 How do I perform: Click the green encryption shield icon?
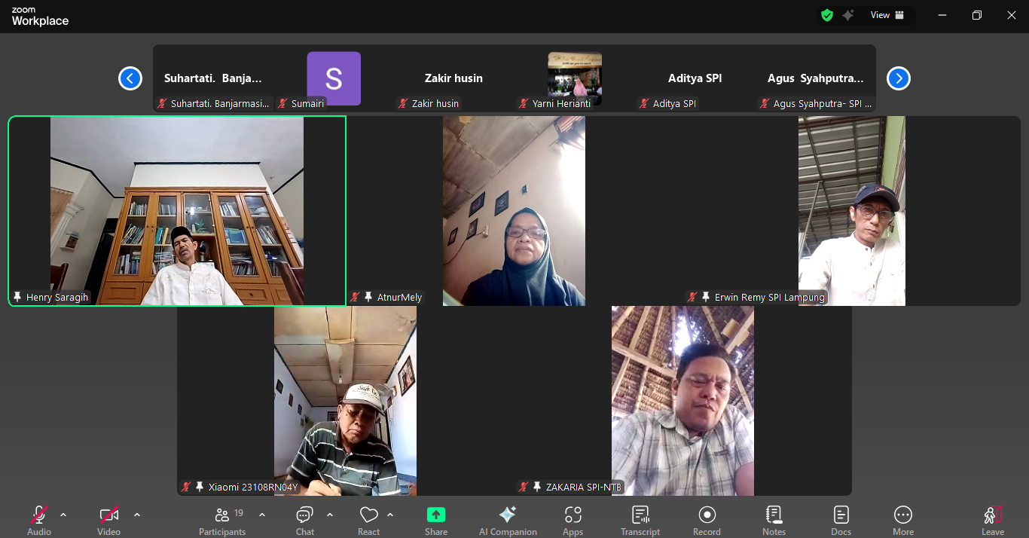827,15
